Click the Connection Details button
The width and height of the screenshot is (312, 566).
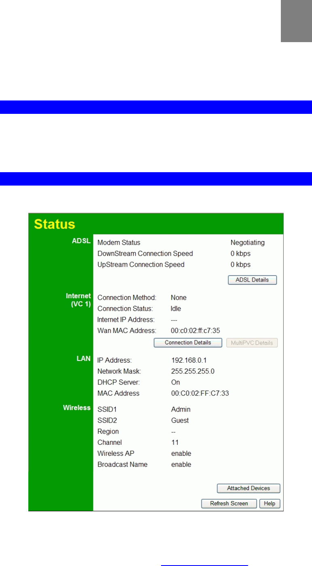click(188, 343)
